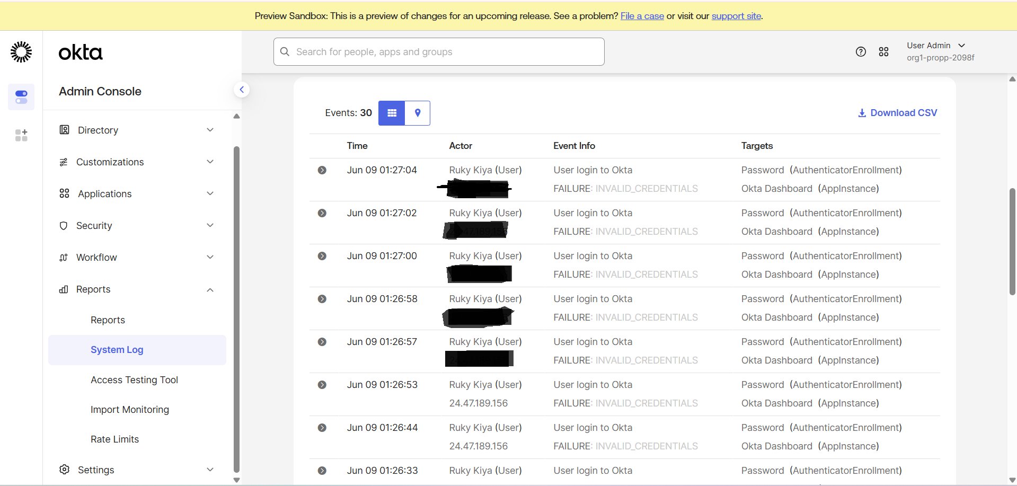Click the okta wordmark logo
The height and width of the screenshot is (486, 1017).
coord(81,52)
